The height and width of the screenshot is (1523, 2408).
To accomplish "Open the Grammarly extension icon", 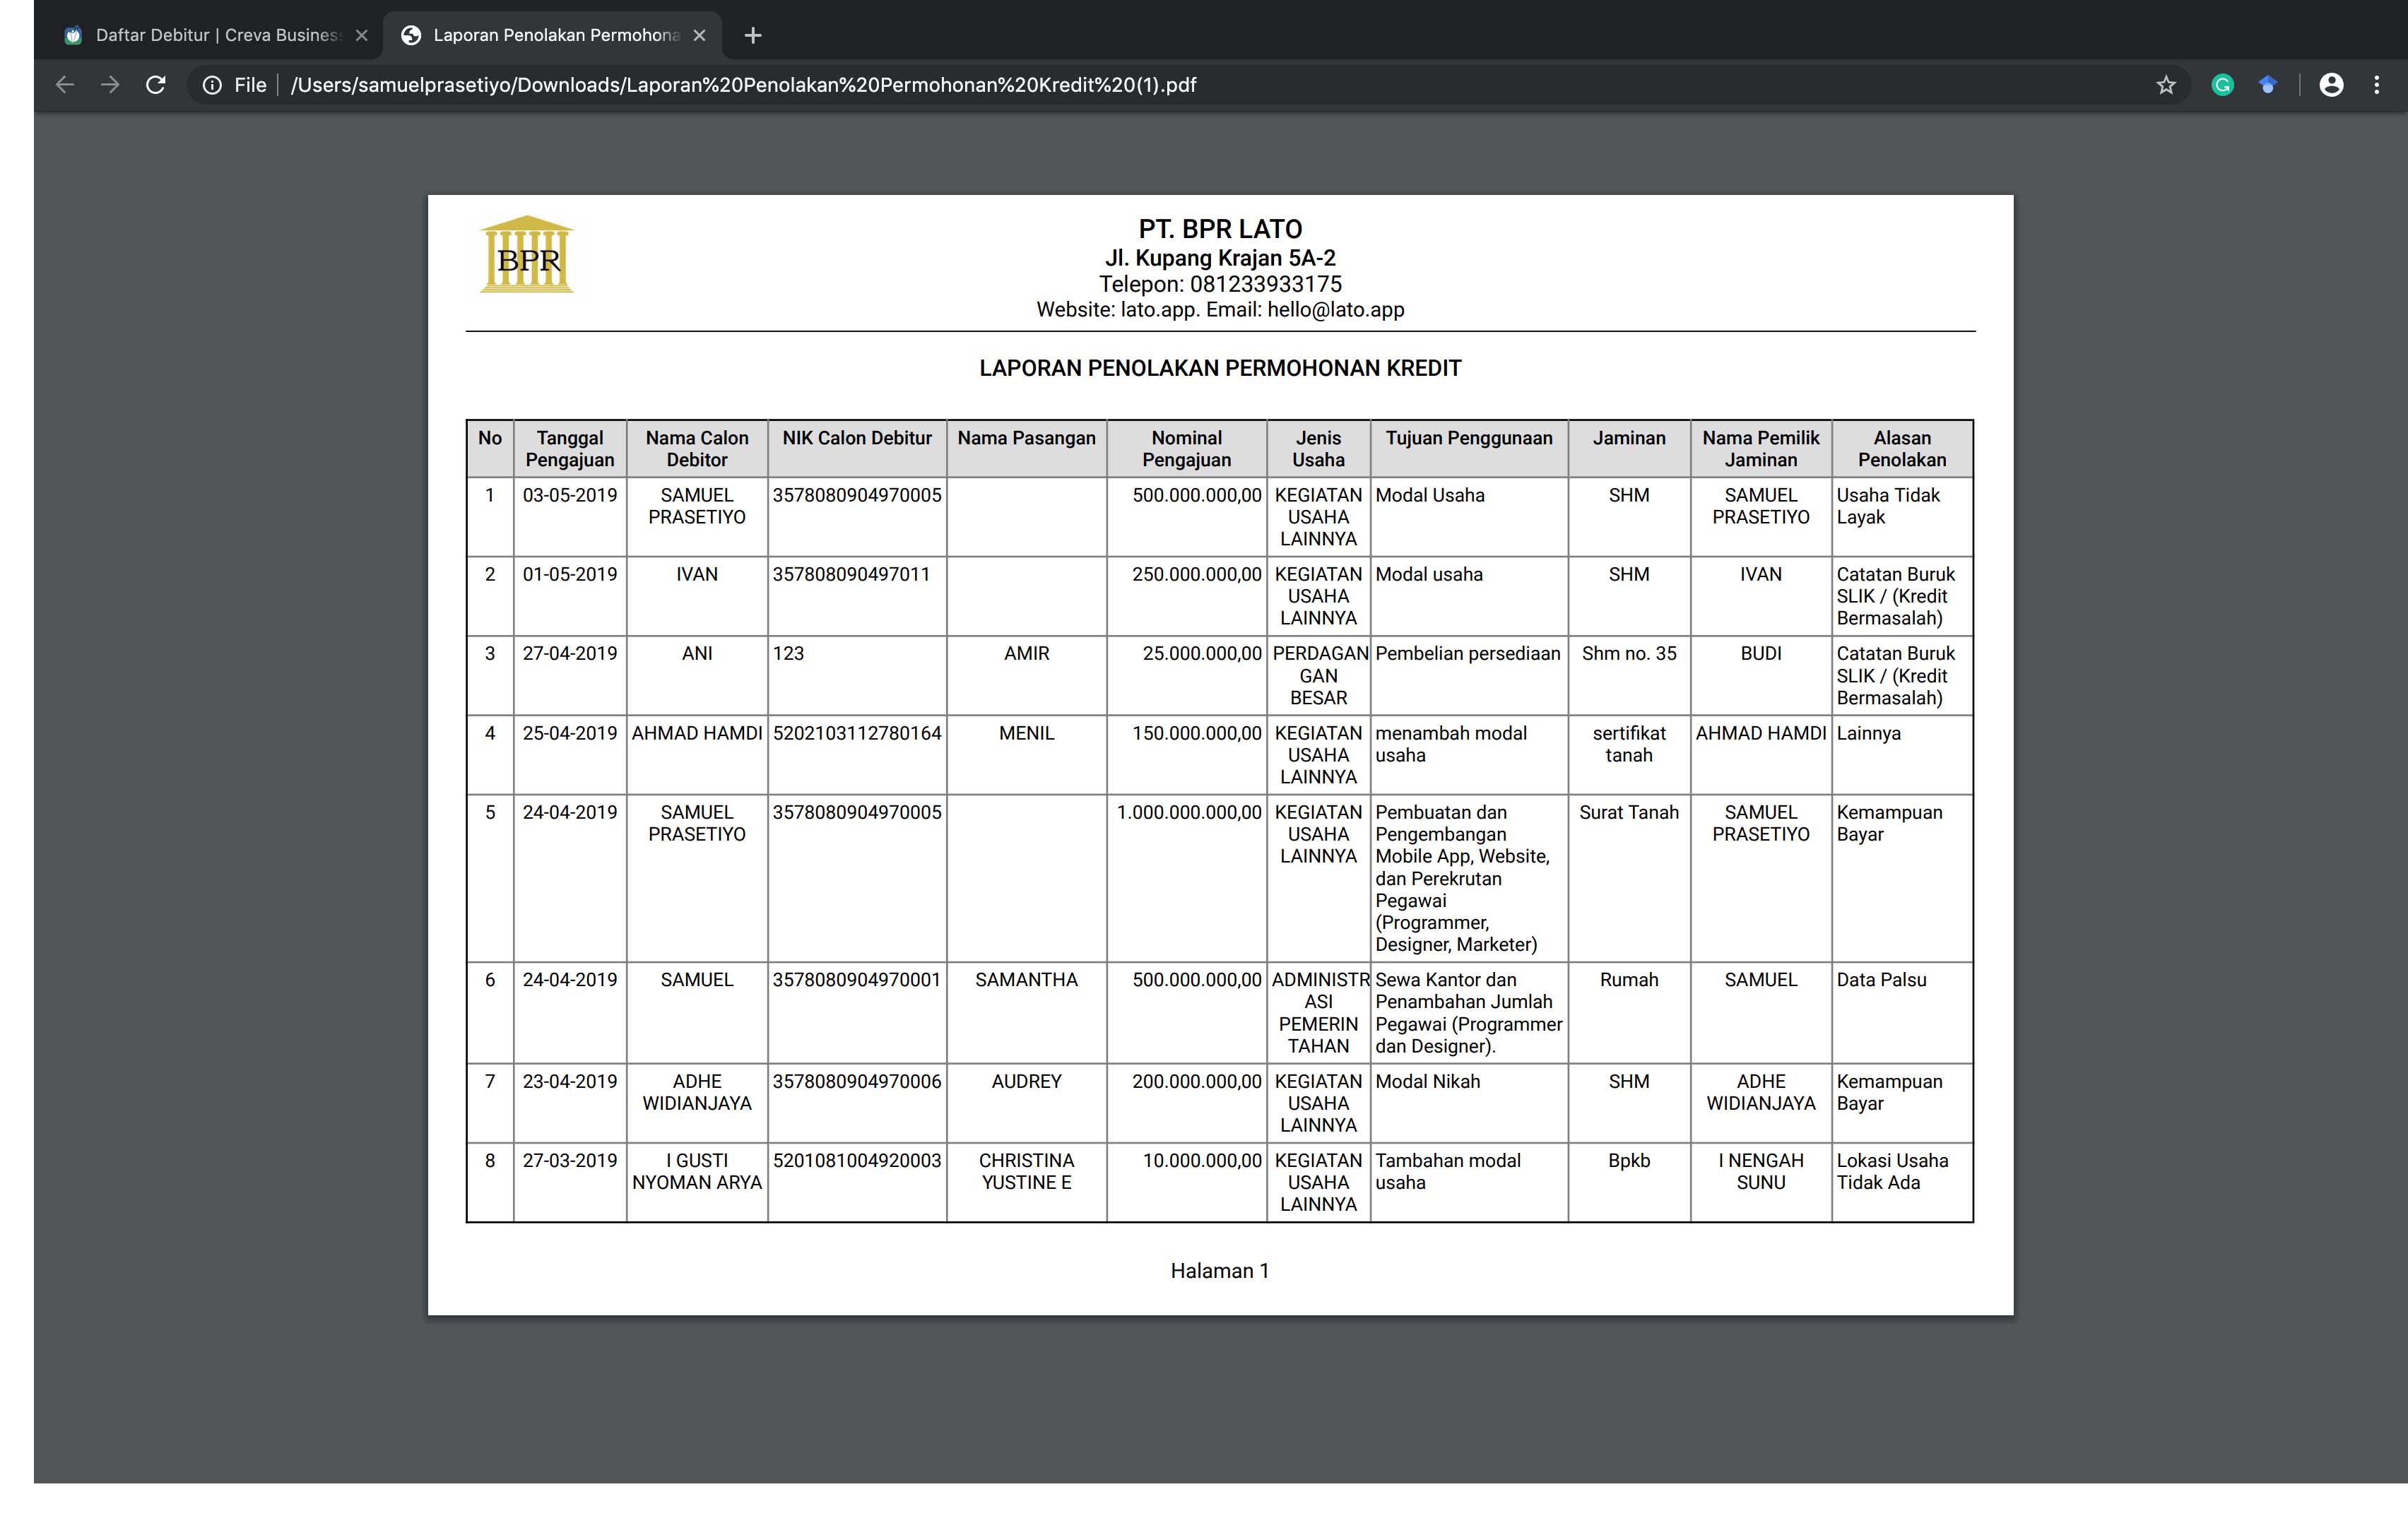I will click(2222, 85).
